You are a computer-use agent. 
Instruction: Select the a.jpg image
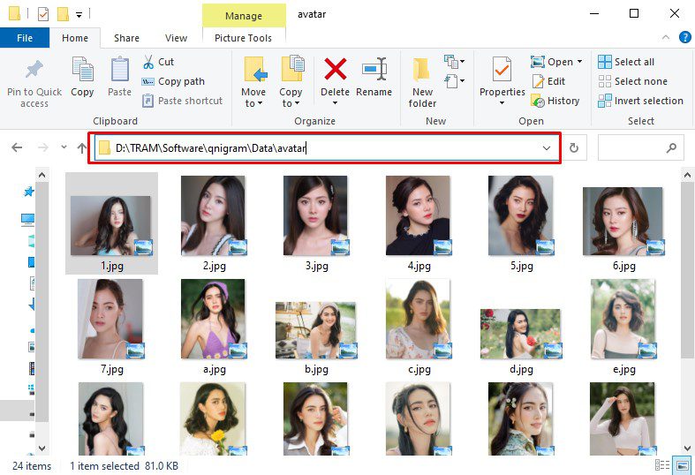(214, 327)
